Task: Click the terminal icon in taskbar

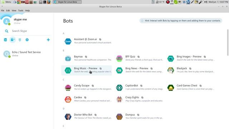Action: click(45, 2)
